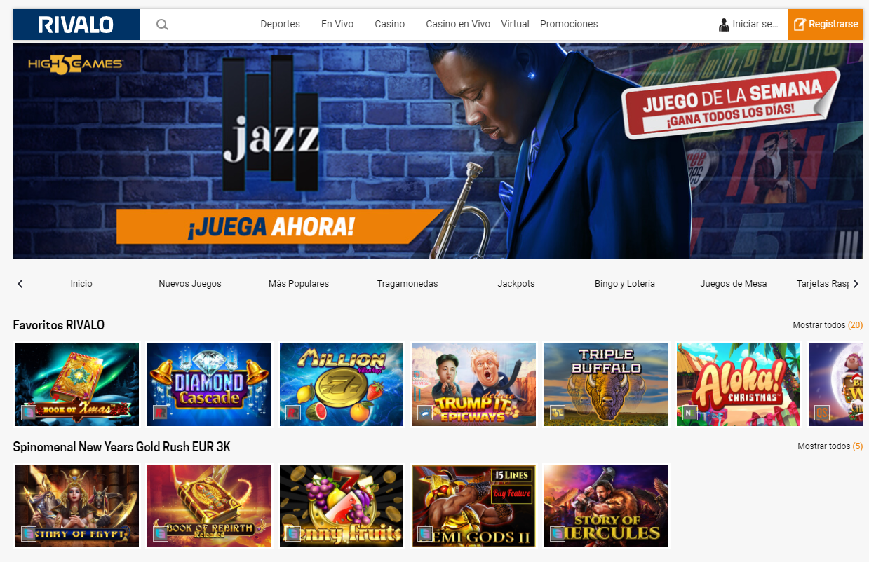The image size is (869, 562).
Task: Click provider badge on Book of Rebirth
Action: coord(161,534)
